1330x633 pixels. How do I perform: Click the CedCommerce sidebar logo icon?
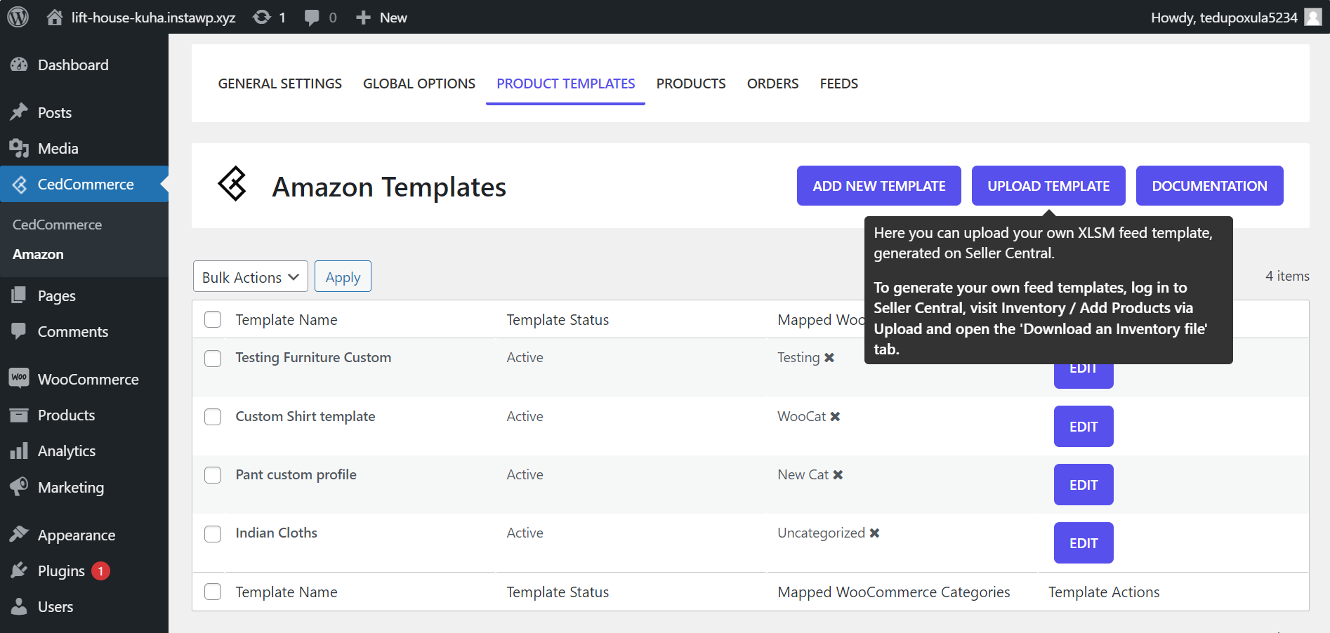(20, 185)
